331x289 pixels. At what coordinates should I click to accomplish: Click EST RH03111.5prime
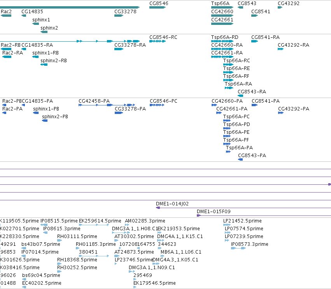pyautogui.click(x=77, y=237)
